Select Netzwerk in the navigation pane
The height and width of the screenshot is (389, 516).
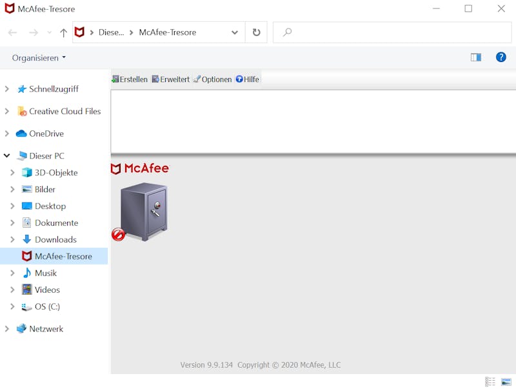(x=46, y=329)
